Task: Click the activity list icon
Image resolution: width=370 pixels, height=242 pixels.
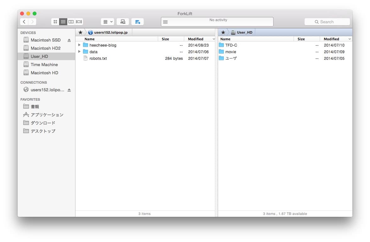Action: pos(165,22)
